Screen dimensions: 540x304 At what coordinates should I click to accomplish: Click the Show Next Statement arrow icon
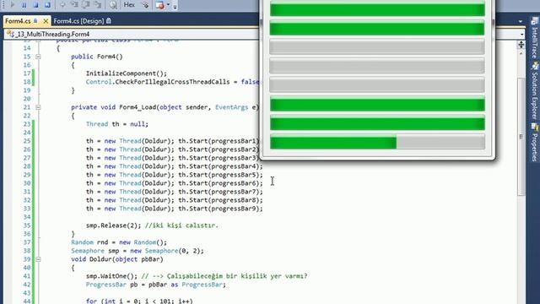[x=62, y=5]
